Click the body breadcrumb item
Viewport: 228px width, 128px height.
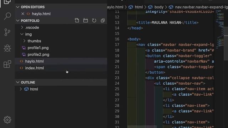pyautogui.click(x=159, y=7)
